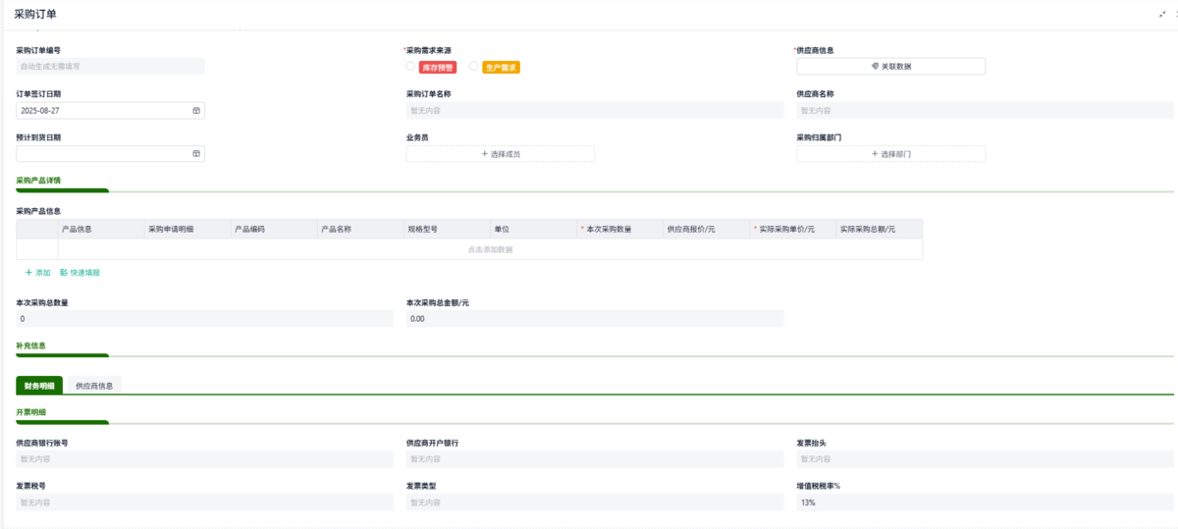Select 库存预警 radio option
This screenshot has width=1178, height=529.
410,67
